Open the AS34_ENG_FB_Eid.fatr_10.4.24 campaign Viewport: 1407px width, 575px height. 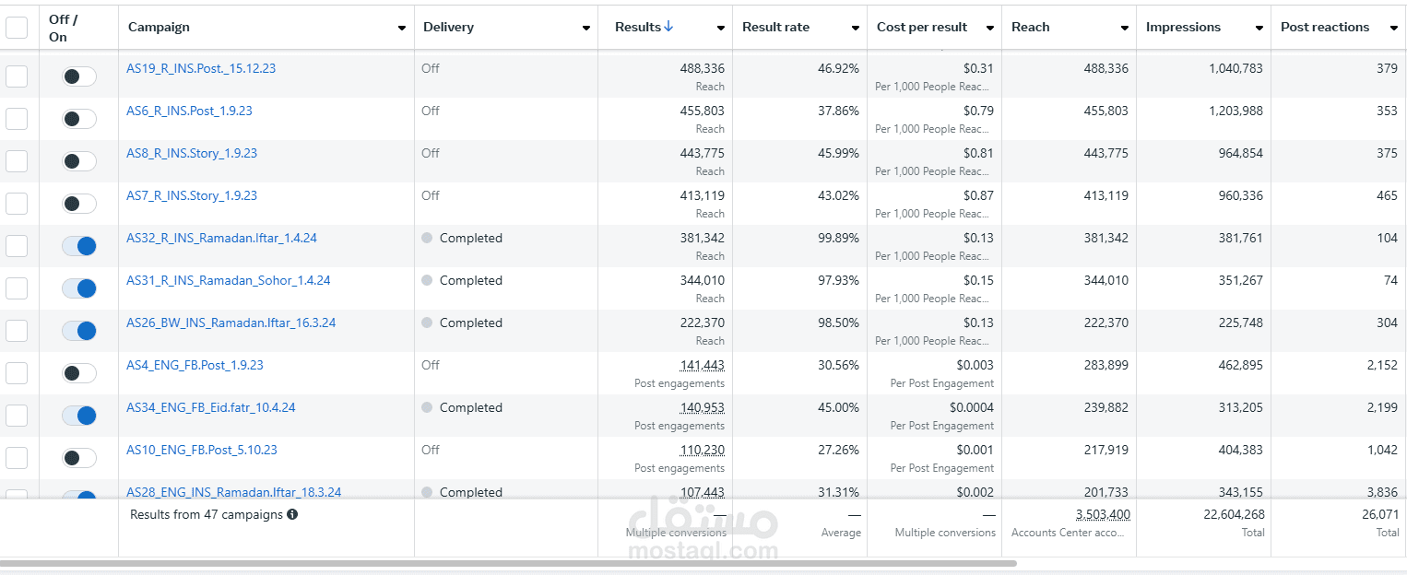[x=210, y=407]
